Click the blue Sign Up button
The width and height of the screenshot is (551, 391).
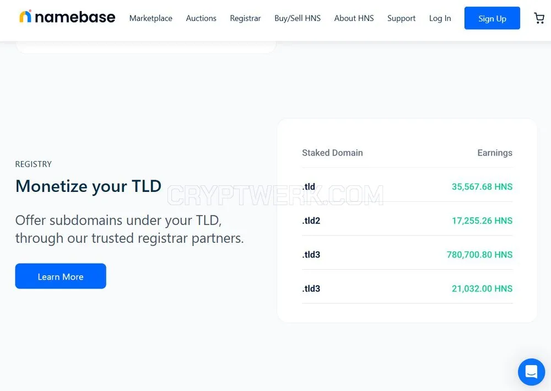click(x=492, y=18)
